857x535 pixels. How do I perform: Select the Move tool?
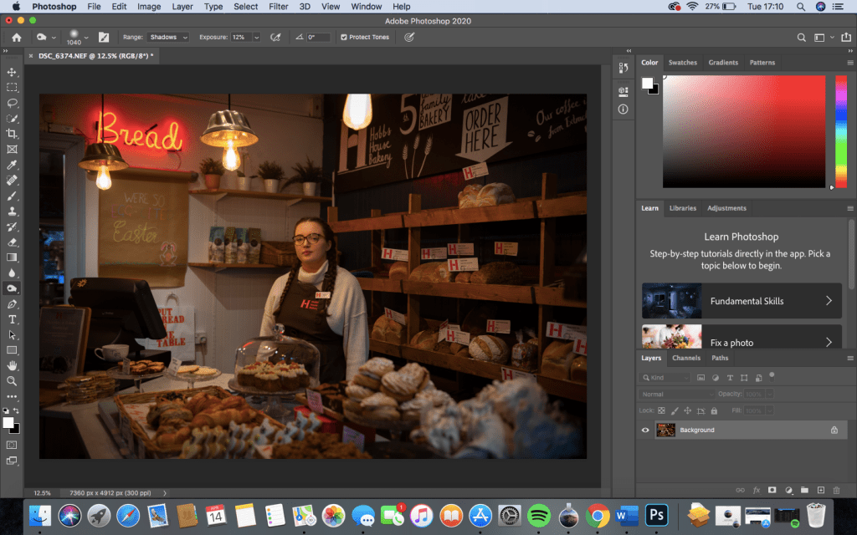[12, 72]
